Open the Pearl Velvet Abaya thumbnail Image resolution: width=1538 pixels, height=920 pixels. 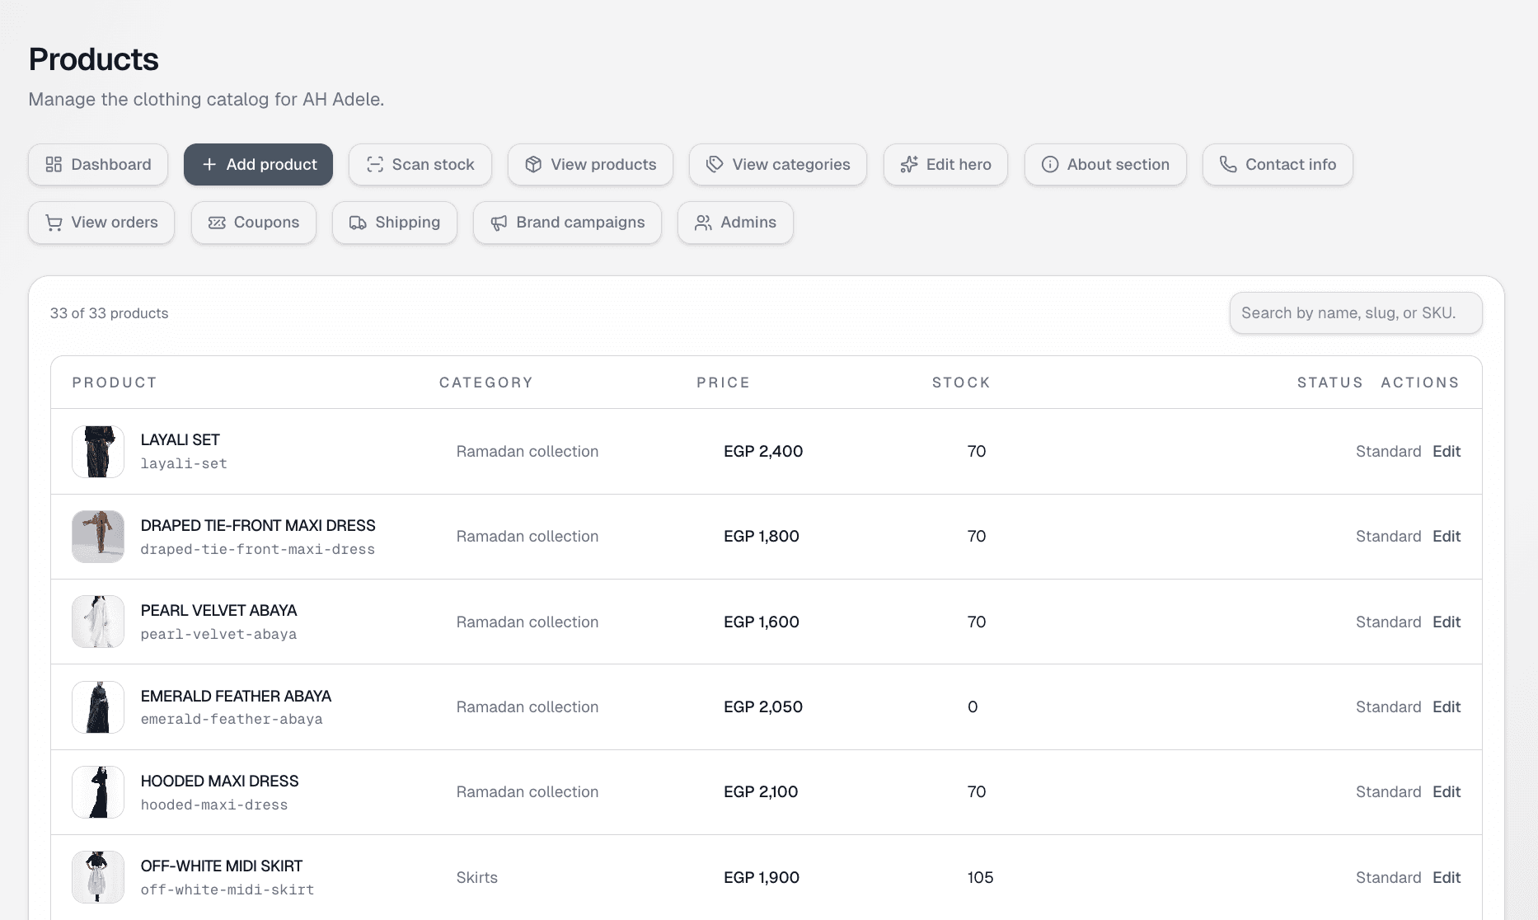pos(98,622)
